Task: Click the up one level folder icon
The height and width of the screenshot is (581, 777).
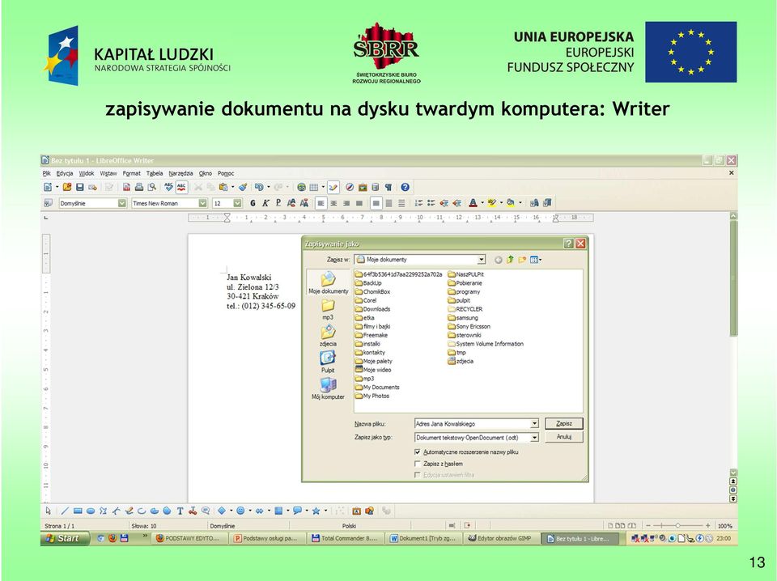Action: pos(510,260)
